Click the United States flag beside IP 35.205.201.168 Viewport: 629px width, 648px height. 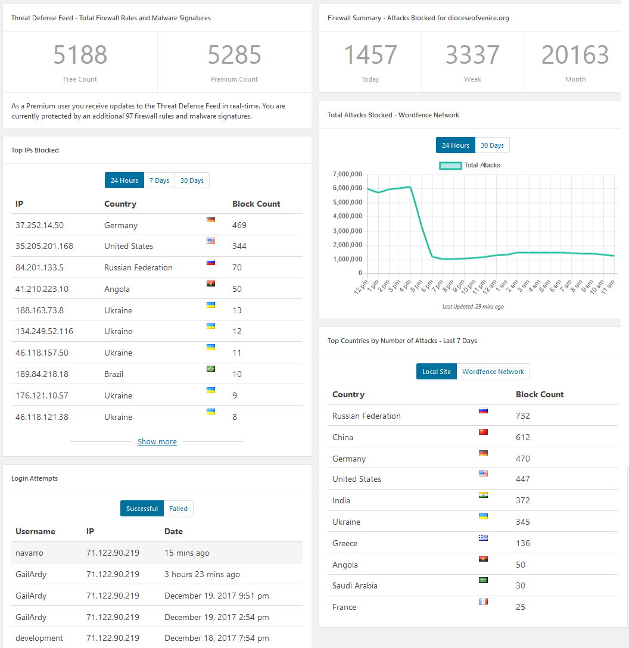[x=211, y=241]
